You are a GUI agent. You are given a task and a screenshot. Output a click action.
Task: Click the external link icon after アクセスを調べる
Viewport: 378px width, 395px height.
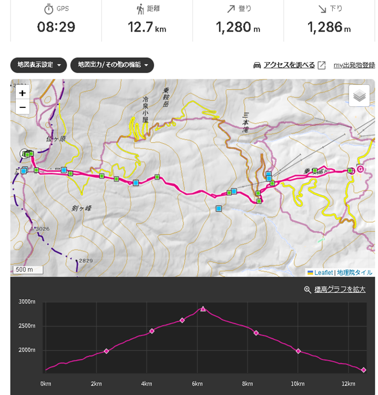coord(322,65)
